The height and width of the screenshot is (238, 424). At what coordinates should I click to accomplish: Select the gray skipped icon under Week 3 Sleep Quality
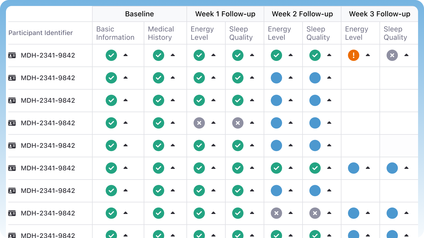[392, 55]
